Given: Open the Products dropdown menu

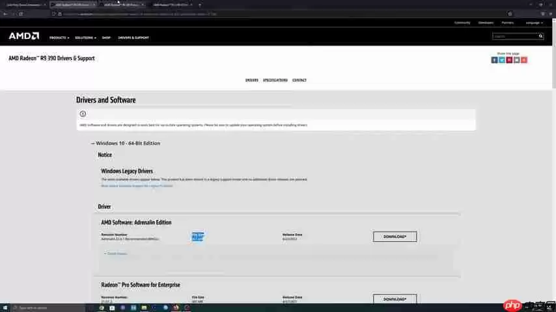Looking at the screenshot, I should pyautogui.click(x=59, y=38).
